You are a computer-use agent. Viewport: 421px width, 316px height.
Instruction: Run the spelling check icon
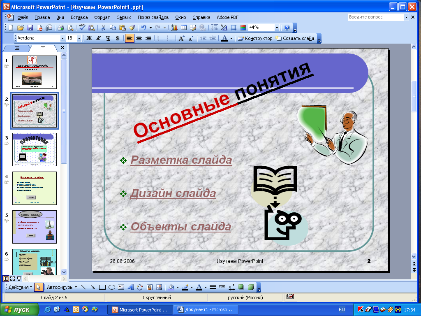click(82, 28)
